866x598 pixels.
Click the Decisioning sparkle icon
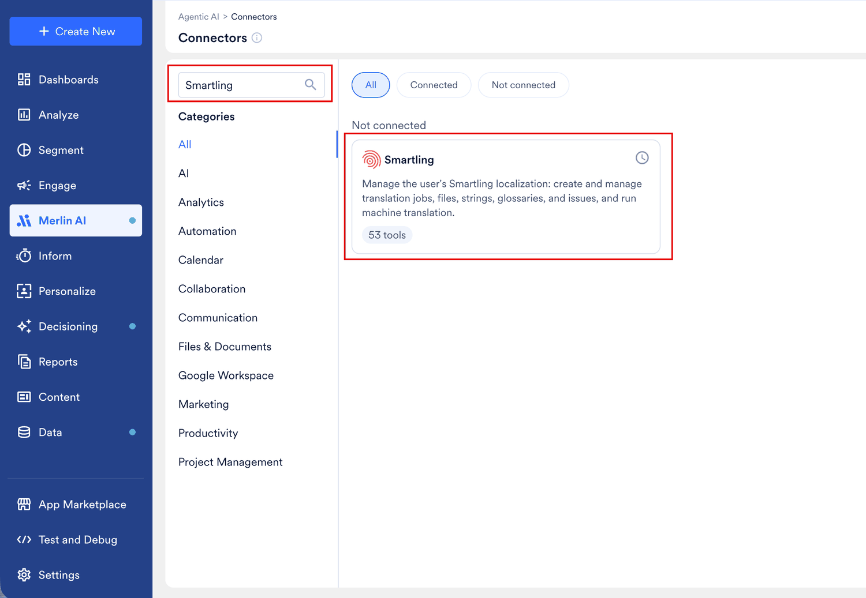pyautogui.click(x=24, y=326)
